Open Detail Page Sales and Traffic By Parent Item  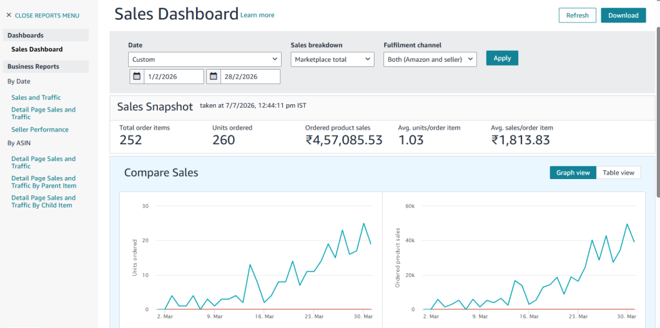(x=44, y=182)
